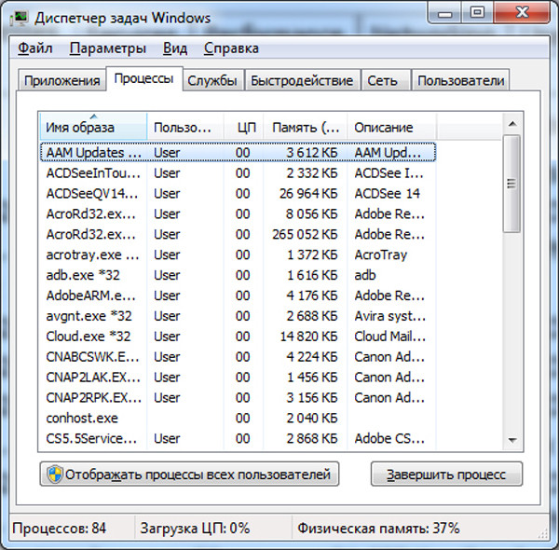The image size is (559, 550).
Task: Sort by Имя образа column header
Action: click(92, 127)
